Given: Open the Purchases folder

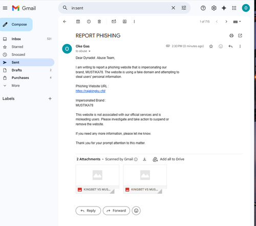Looking at the screenshot, I should [x=27, y=78].
